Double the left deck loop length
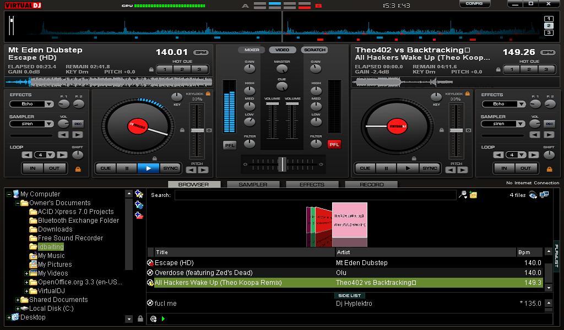 pos(62,155)
